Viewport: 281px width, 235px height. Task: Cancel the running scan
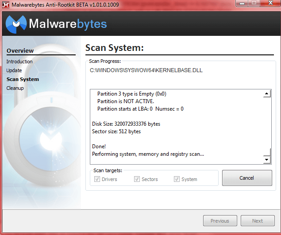[x=247, y=178]
